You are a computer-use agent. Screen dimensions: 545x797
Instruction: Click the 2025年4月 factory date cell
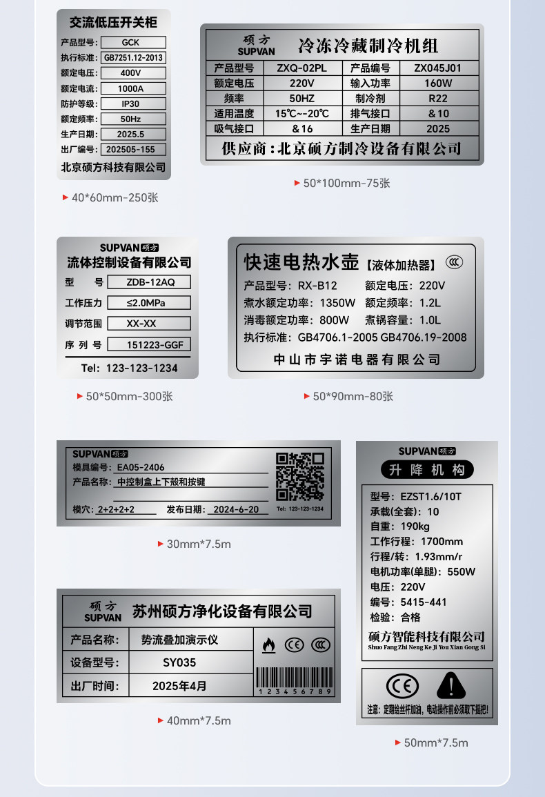tap(191, 686)
